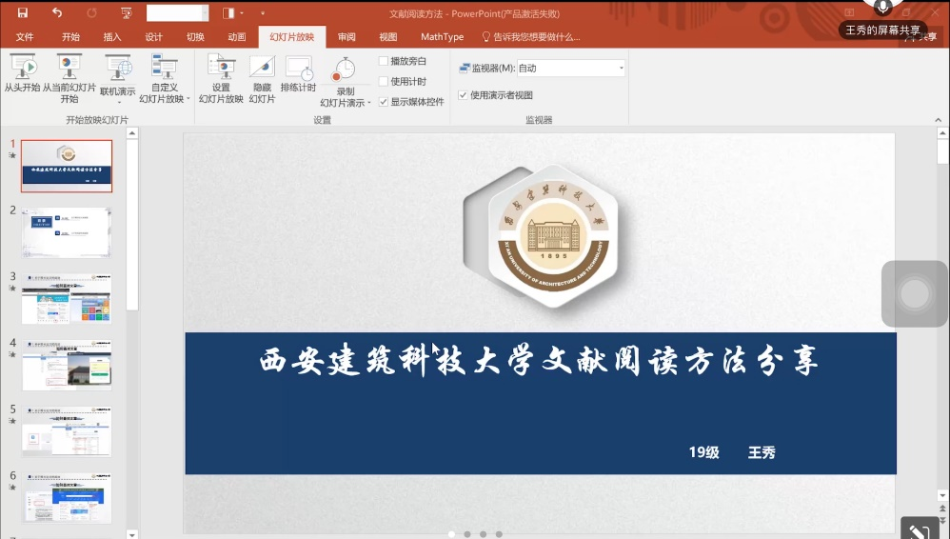The width and height of the screenshot is (950, 539).
Task: Switch to the 审阅 tab
Action: point(346,37)
